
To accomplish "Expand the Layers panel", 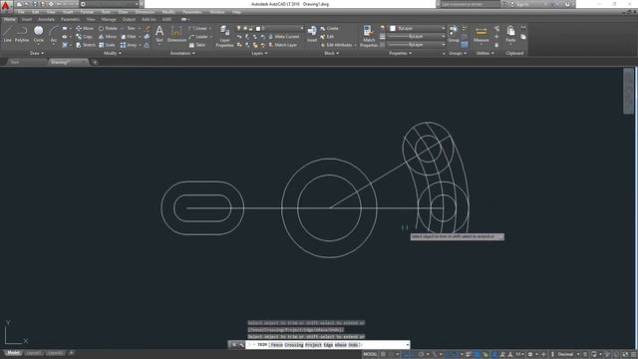I will (x=259, y=53).
